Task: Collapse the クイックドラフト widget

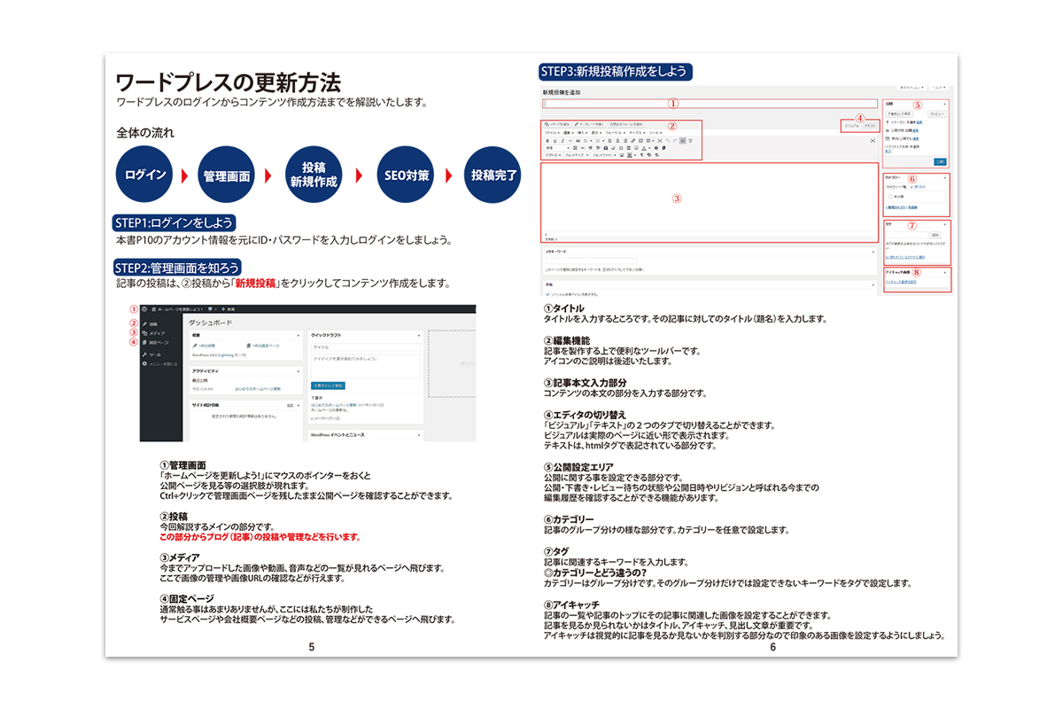Action: pyautogui.click(x=417, y=335)
